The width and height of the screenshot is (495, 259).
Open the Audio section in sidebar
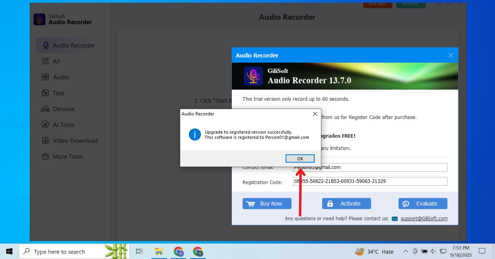[x=55, y=77]
